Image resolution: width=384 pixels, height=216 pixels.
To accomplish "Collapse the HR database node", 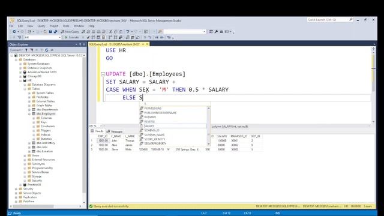I will [x=20, y=80].
